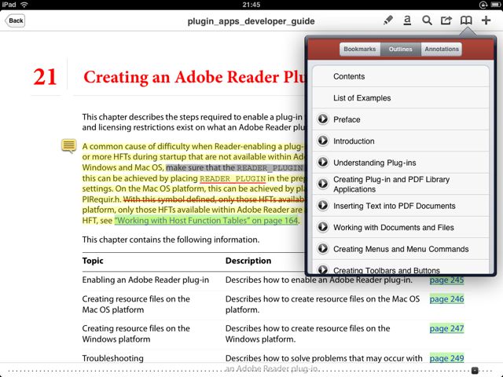This screenshot has width=503, height=377.
Task: Expand the Preface outline arrow
Action: [x=323, y=119]
